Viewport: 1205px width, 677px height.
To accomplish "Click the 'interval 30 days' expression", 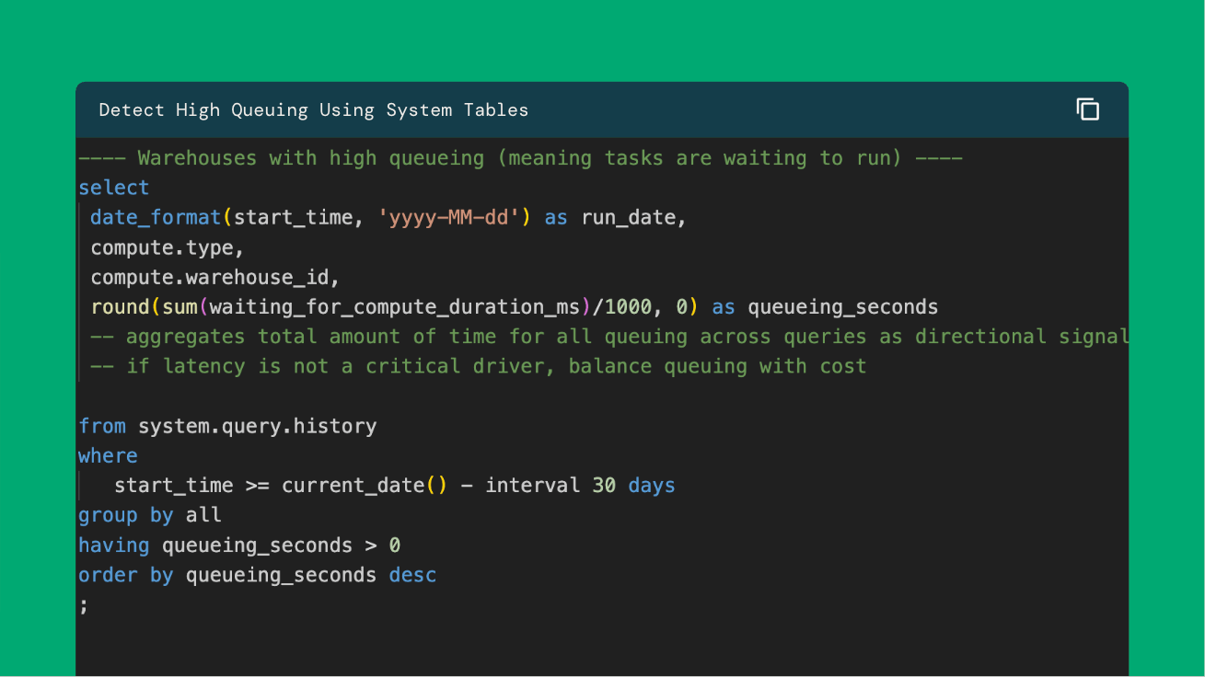I will click(580, 486).
